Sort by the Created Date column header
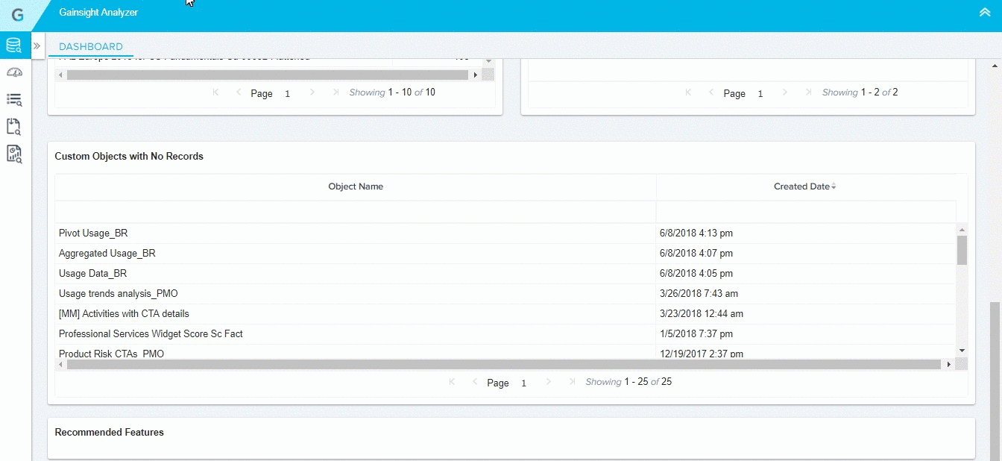Viewport: 1002px width, 461px height. tap(804, 186)
